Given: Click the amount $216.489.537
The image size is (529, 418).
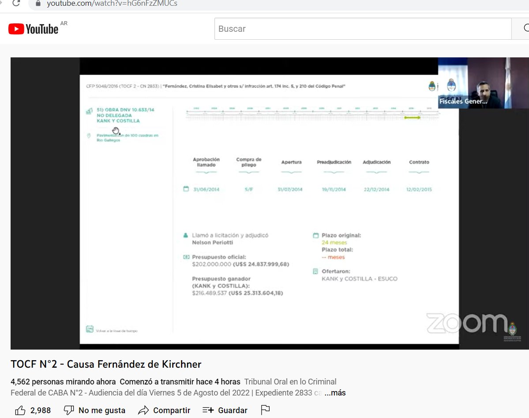Looking at the screenshot, I should (210, 293).
